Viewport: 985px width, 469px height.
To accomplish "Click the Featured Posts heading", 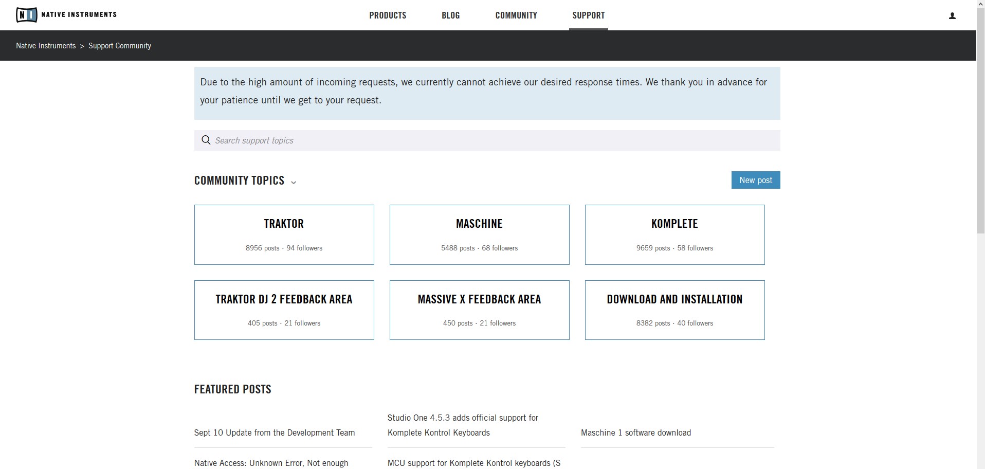I will [232, 389].
